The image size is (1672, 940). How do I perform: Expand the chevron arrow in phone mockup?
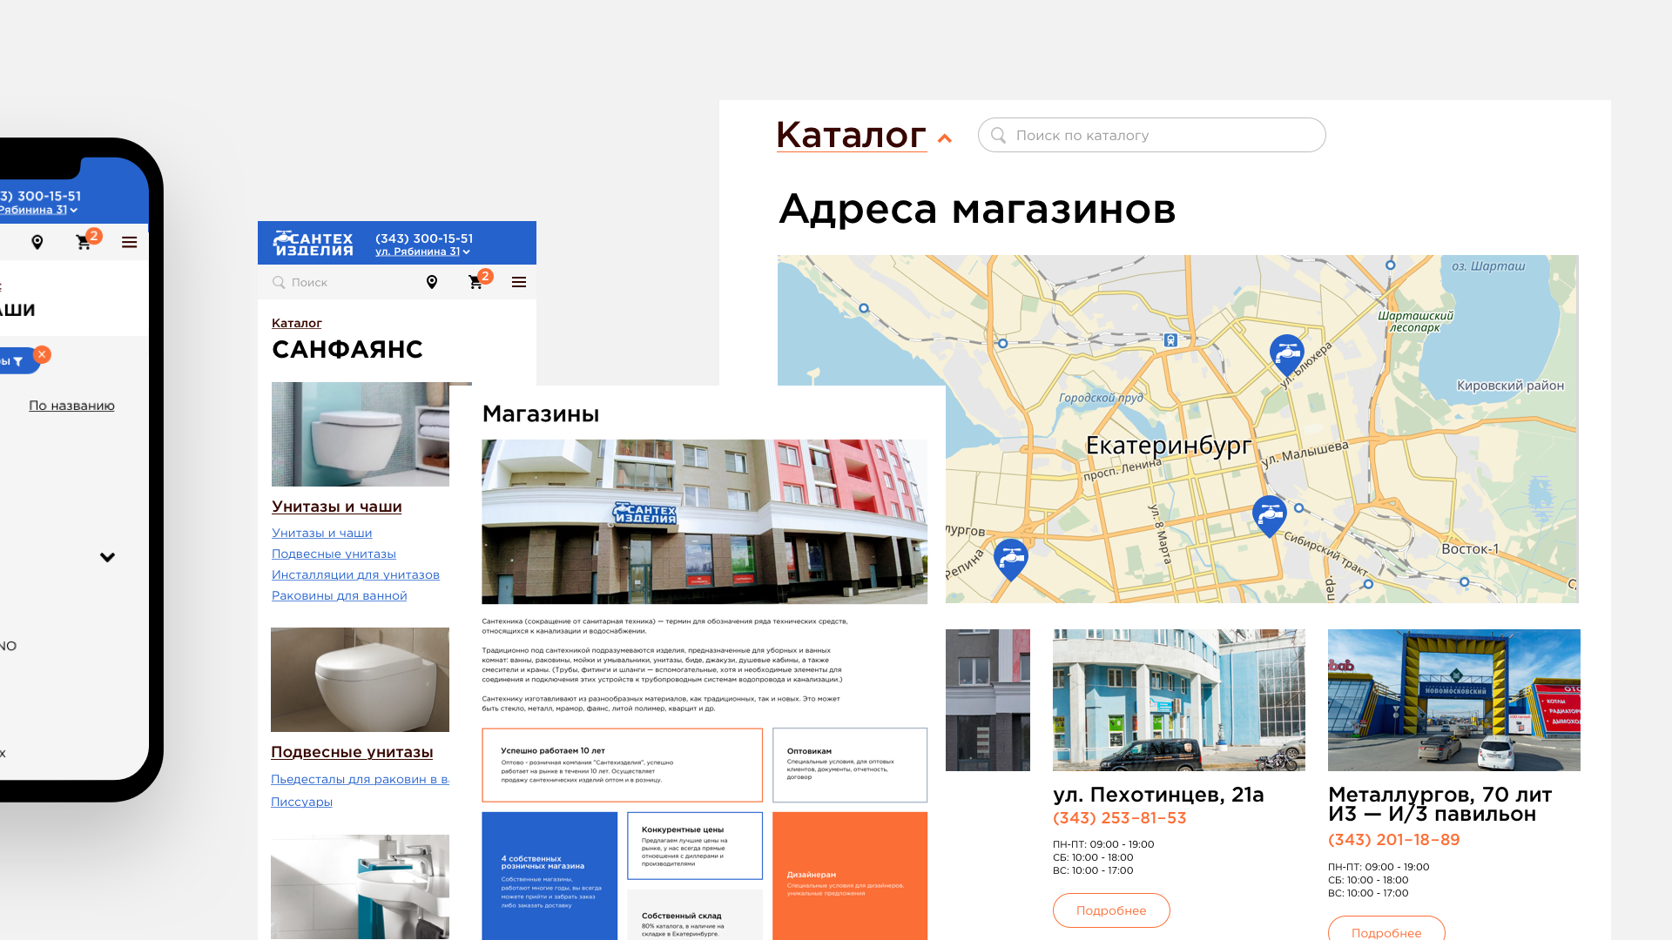click(107, 557)
